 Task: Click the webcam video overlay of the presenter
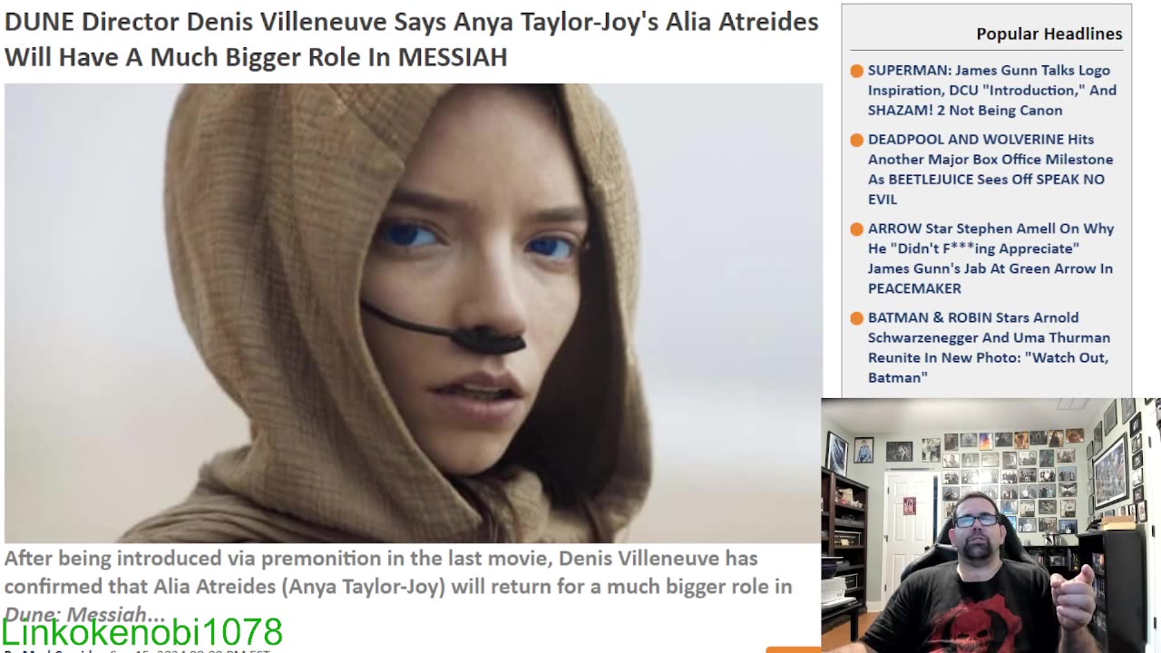(990, 525)
